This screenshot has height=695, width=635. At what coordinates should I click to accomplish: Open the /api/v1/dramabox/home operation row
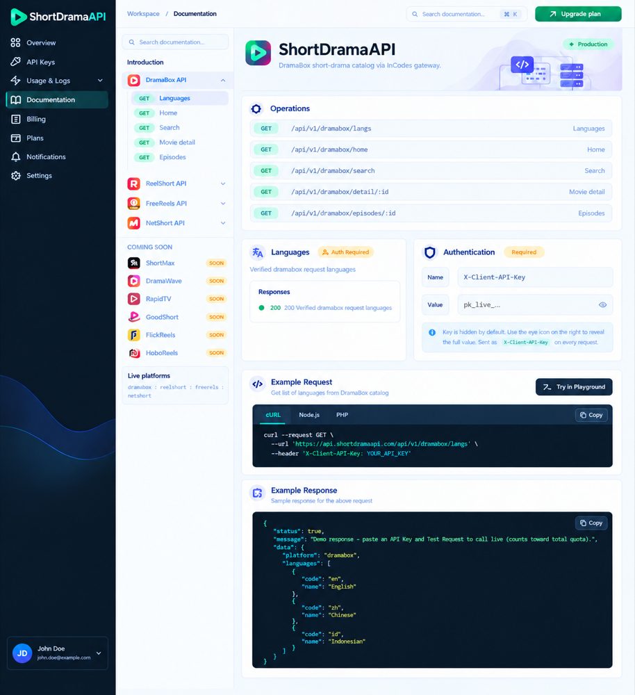pyautogui.click(x=431, y=150)
